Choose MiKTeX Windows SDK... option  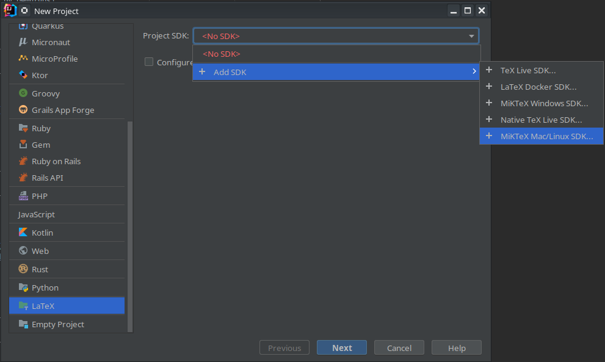pos(542,103)
